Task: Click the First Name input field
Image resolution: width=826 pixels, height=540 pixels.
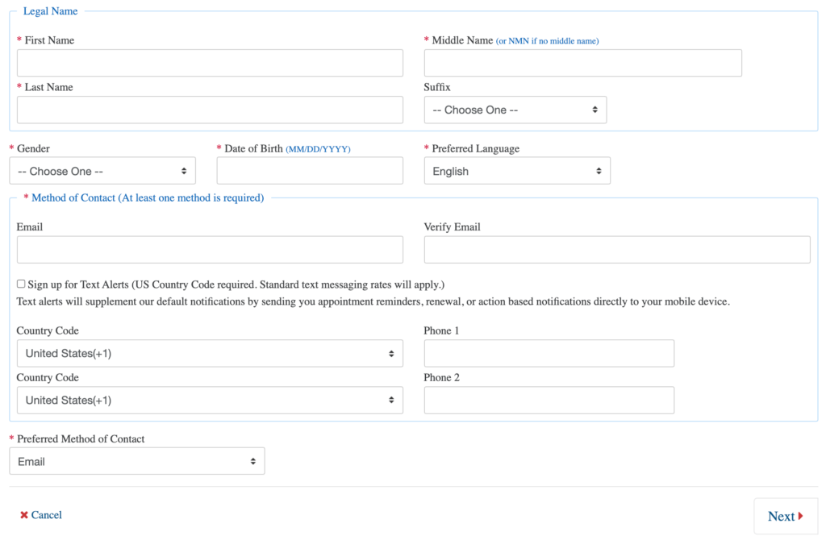Action: (210, 63)
